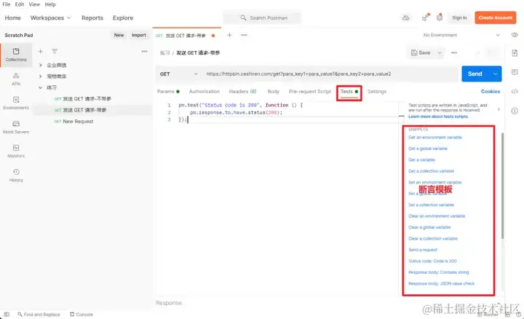
Task: Switch to the Params tab
Action: 168,91
